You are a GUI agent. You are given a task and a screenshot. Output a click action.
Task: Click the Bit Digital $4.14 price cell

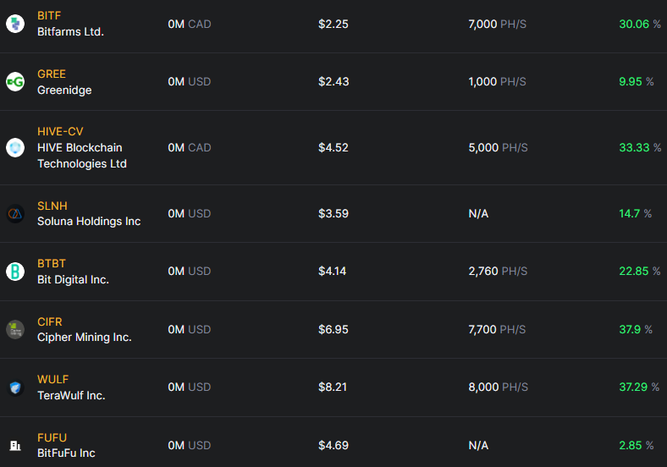click(332, 271)
